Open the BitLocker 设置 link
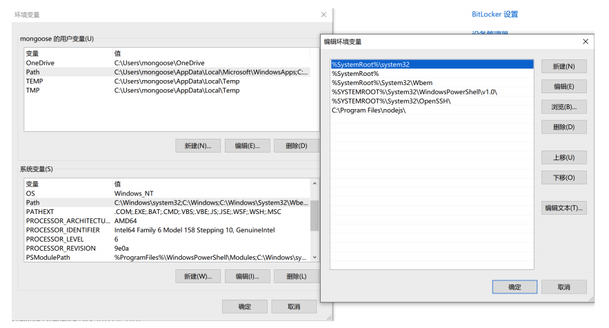The image size is (609, 328). tap(495, 15)
